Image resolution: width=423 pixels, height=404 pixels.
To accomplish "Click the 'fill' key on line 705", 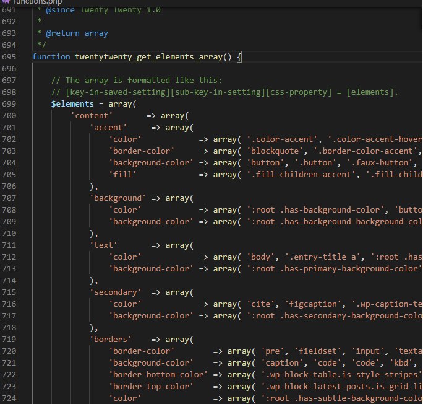I will [122, 175].
